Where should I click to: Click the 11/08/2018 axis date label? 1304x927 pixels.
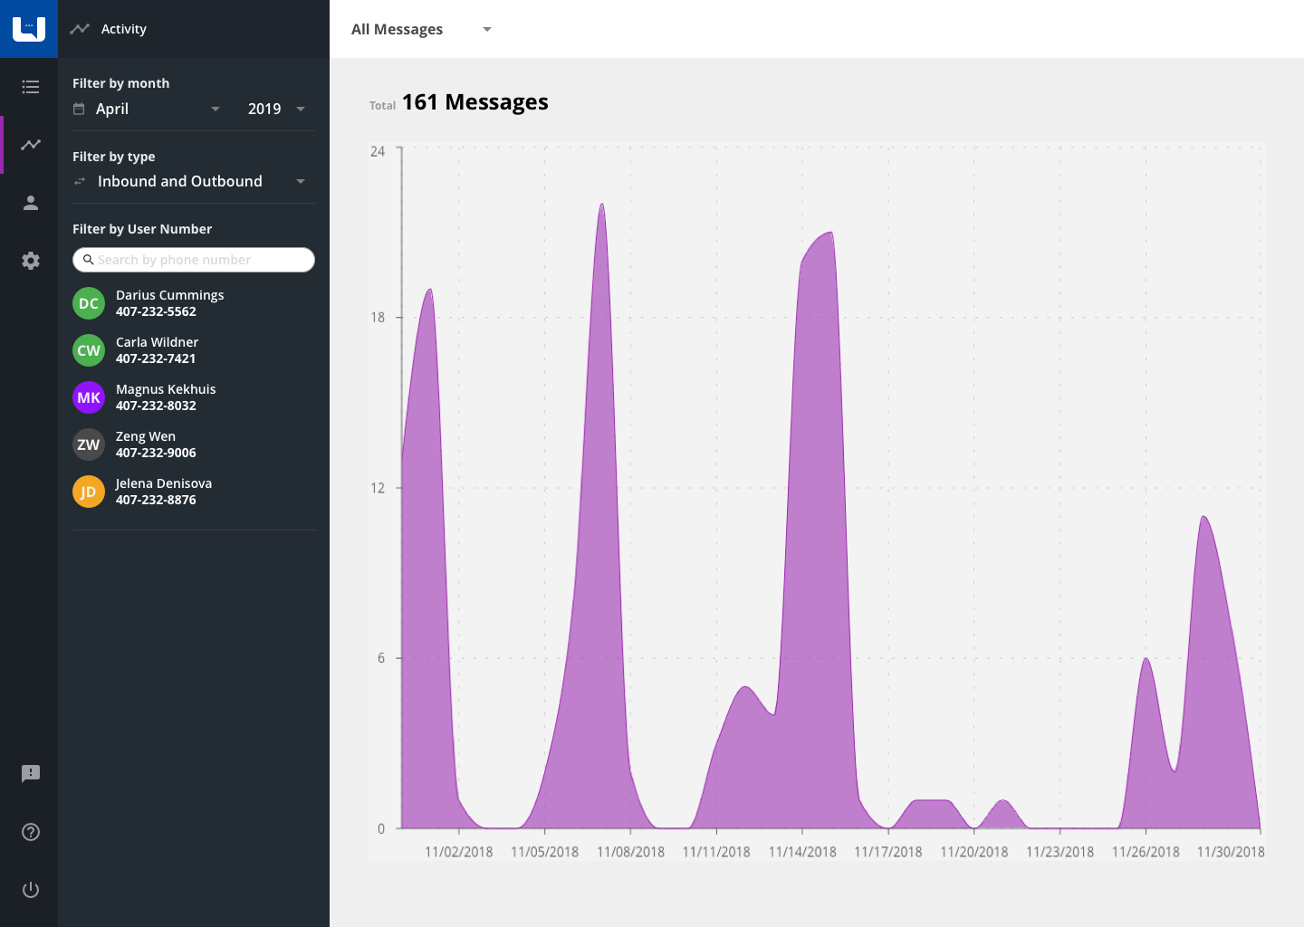[x=631, y=852]
